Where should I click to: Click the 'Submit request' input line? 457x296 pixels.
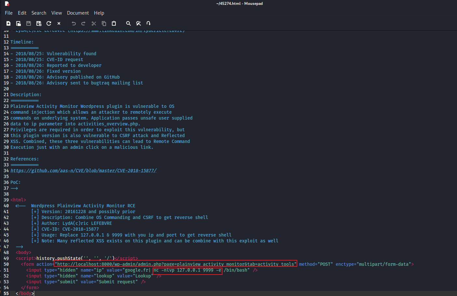pos(86,282)
